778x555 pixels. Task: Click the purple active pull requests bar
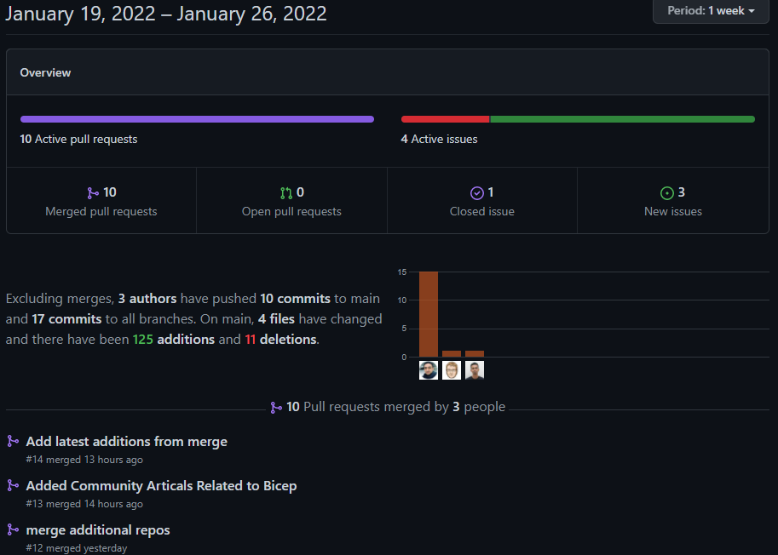point(197,119)
